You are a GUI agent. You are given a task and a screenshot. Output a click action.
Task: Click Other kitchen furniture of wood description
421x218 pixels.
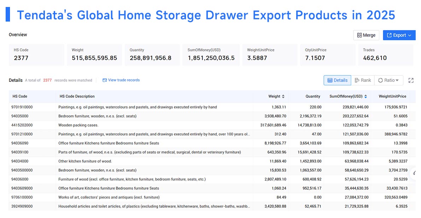85,161
